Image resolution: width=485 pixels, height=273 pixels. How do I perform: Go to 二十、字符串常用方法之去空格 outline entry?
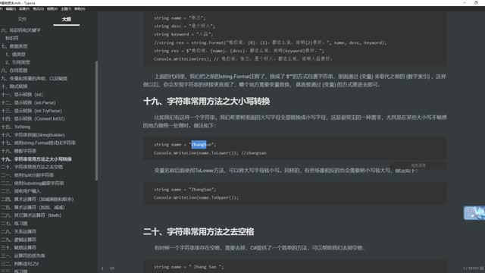click(x=32, y=167)
